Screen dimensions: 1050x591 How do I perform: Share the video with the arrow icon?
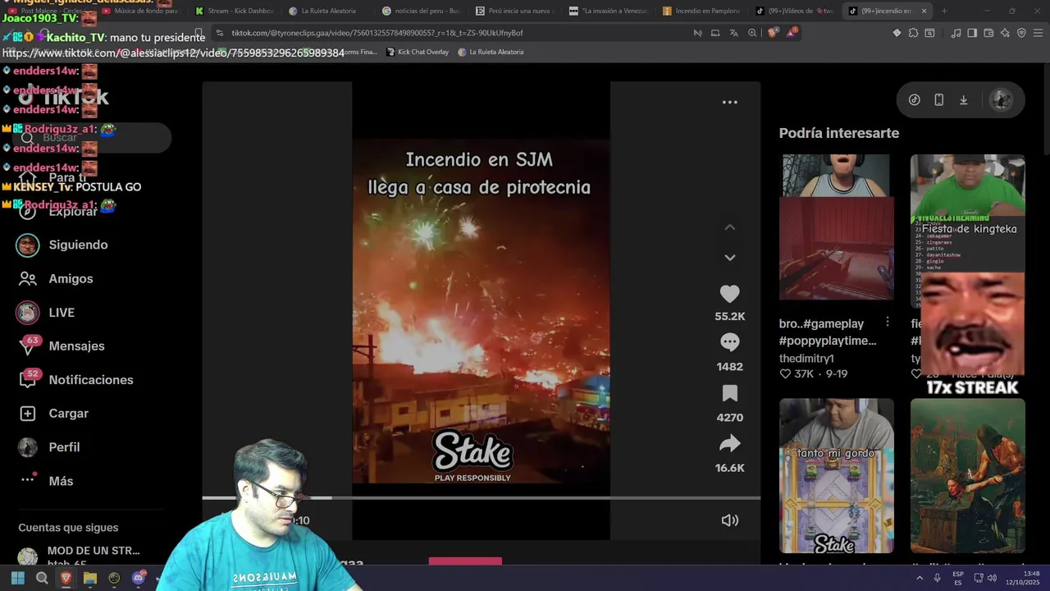pyautogui.click(x=729, y=444)
